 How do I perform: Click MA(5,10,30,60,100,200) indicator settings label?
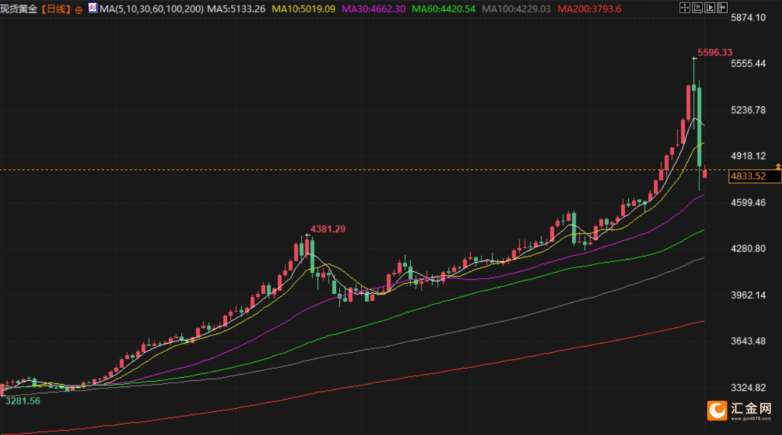point(151,9)
